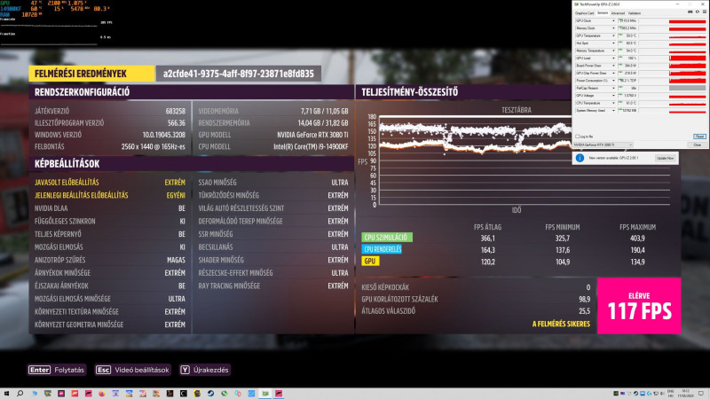Click the NVIDIA DLAA setting row

tap(109, 208)
